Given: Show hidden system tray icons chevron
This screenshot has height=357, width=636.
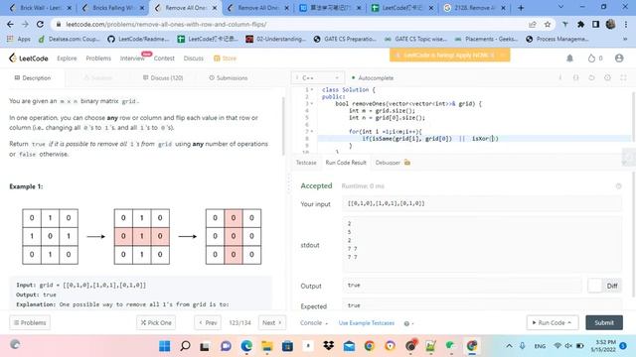Looking at the screenshot, I should click(509, 346).
